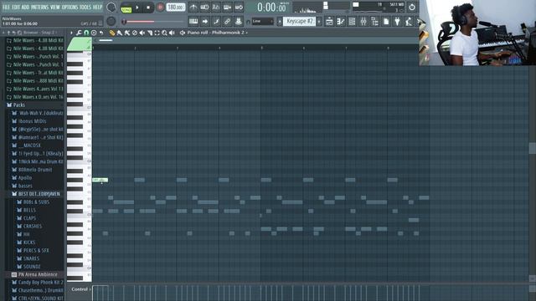
Task: Open the Keyscape #2 pattern selector
Action: [300, 21]
